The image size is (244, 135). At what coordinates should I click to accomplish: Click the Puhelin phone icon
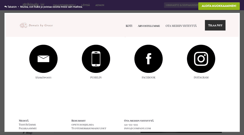[x=96, y=59]
